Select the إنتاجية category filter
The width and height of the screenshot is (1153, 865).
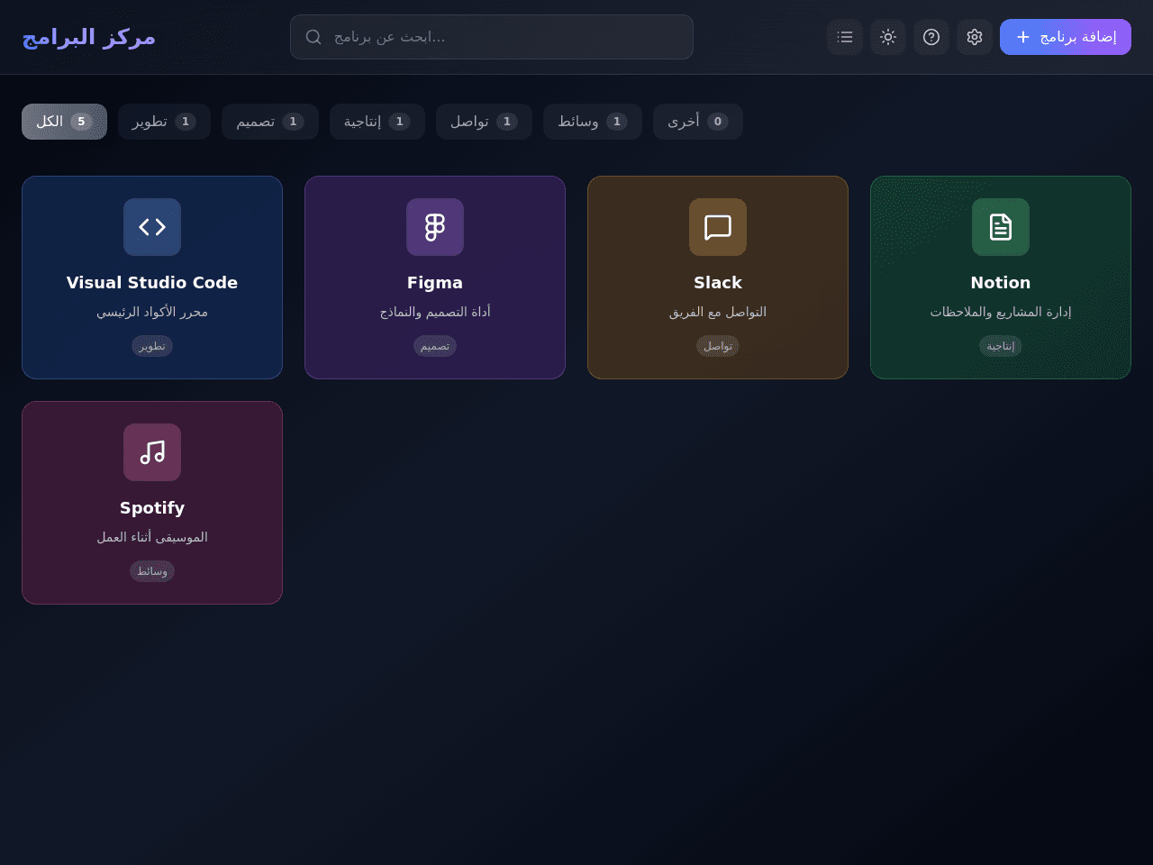[377, 122]
